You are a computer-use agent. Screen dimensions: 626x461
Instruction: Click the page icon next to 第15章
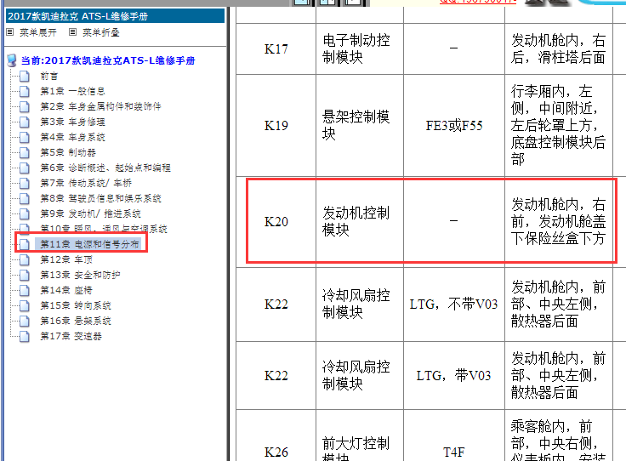coord(25,305)
